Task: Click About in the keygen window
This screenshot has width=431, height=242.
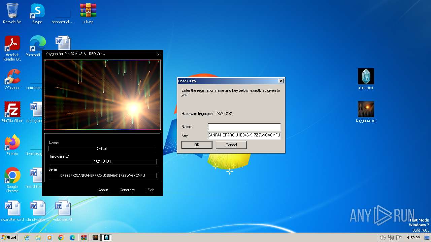Action: point(103,190)
